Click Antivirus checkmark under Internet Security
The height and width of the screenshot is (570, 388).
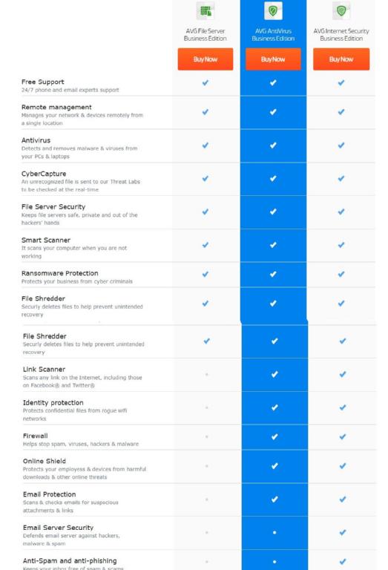tap(341, 145)
